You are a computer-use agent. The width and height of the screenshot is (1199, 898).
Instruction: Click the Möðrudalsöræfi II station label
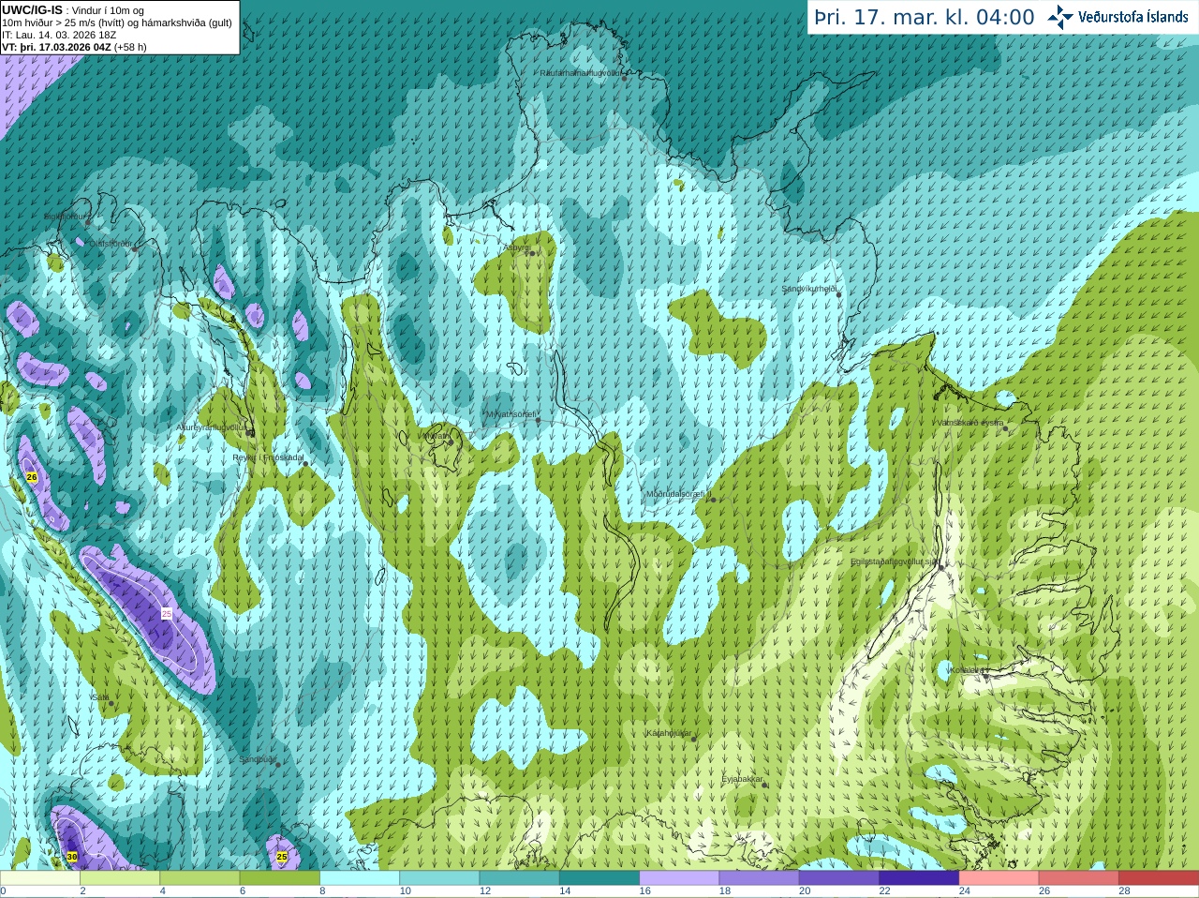[x=679, y=494]
